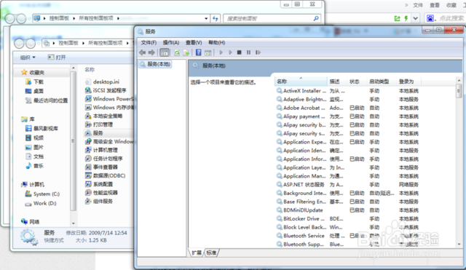The image size is (466, 270).
Task: Select 任务计划程序 item
Action: [x=103, y=159]
